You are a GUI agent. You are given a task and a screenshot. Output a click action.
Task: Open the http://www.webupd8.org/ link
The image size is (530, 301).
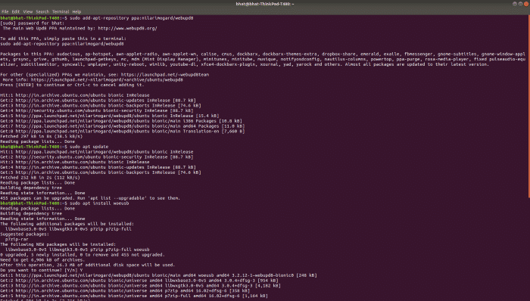127,28
